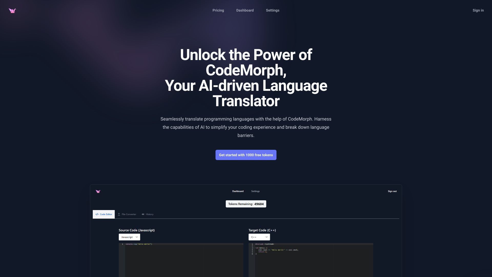This screenshot has width=492, height=277.
Task: Switch to the History tab
Action: point(148,214)
